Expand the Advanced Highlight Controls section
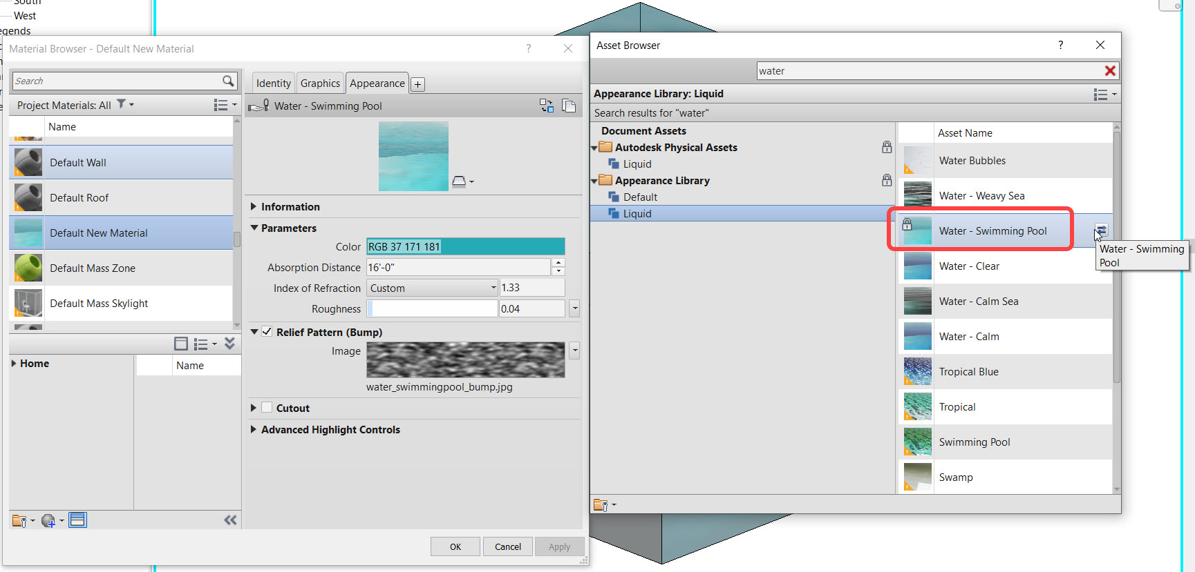This screenshot has height=572, width=1195. 254,429
